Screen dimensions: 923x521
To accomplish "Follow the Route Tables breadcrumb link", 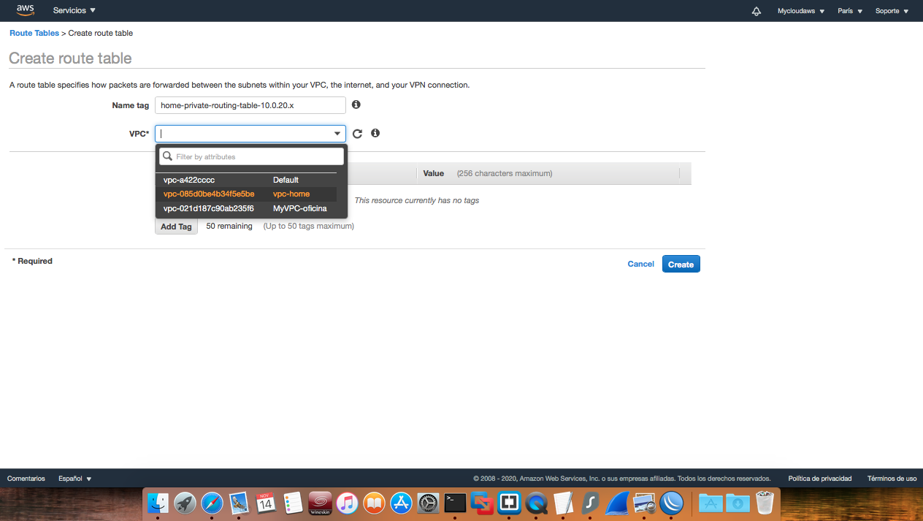I will point(34,33).
